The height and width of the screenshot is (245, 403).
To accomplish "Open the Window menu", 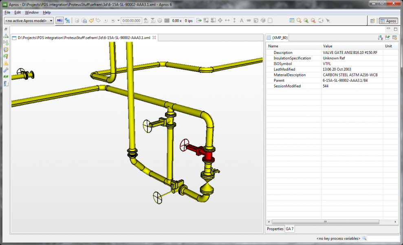I will point(32,12).
